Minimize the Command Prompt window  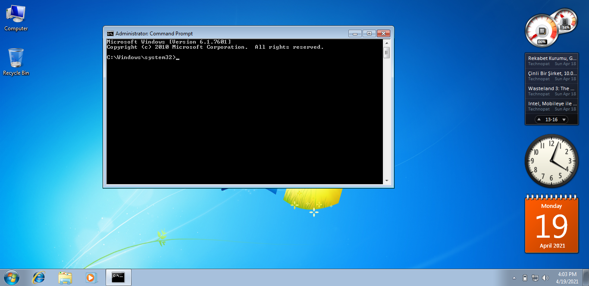(x=355, y=33)
